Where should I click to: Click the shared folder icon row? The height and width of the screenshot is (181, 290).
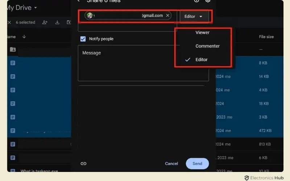pos(13,49)
